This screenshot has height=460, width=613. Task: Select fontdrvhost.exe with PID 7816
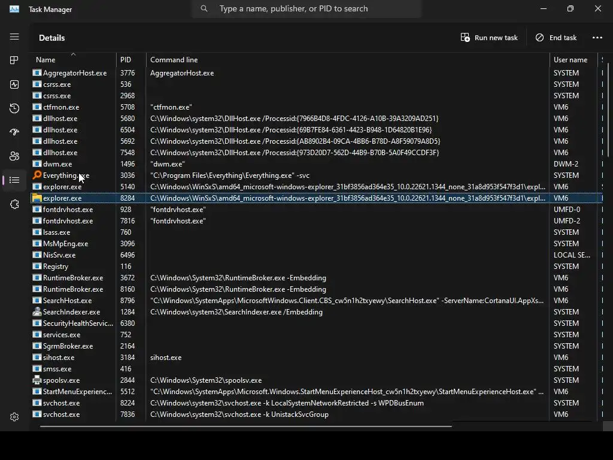pyautogui.click(x=317, y=220)
